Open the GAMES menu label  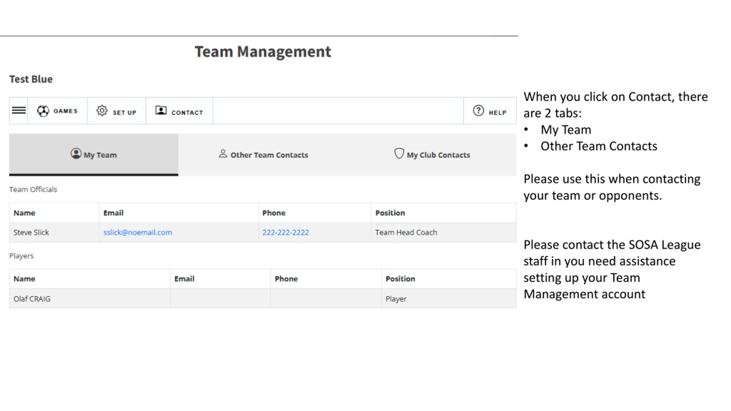pos(65,111)
